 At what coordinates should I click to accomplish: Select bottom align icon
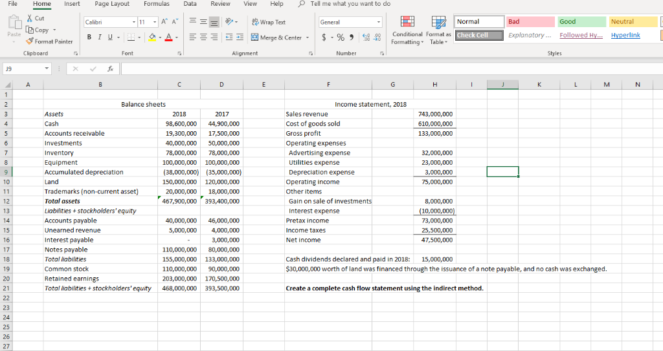(x=214, y=21)
